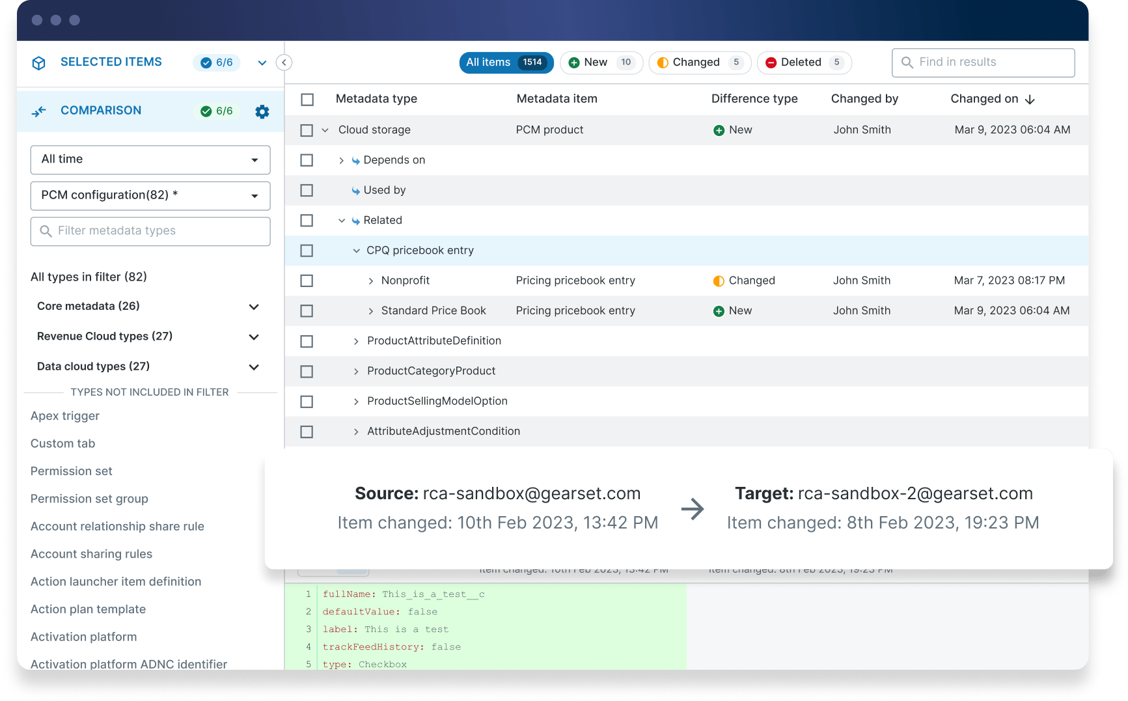1128x701 pixels.
Task: Click the green plus icon on New filter
Action: [x=573, y=62]
